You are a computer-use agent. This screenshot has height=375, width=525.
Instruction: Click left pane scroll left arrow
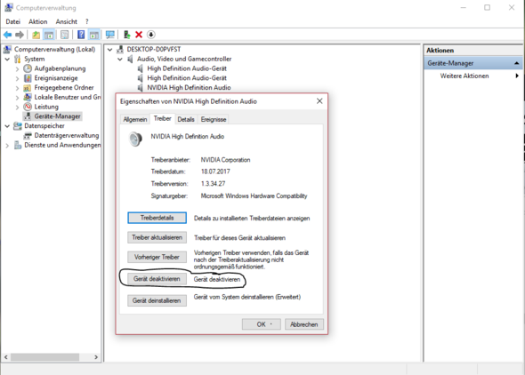click(5, 357)
